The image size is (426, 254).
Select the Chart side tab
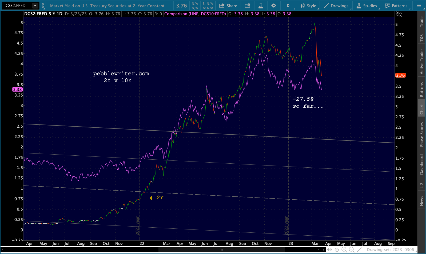tap(422, 109)
